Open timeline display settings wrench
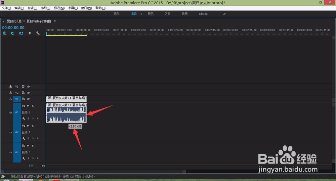 (x=38, y=33)
